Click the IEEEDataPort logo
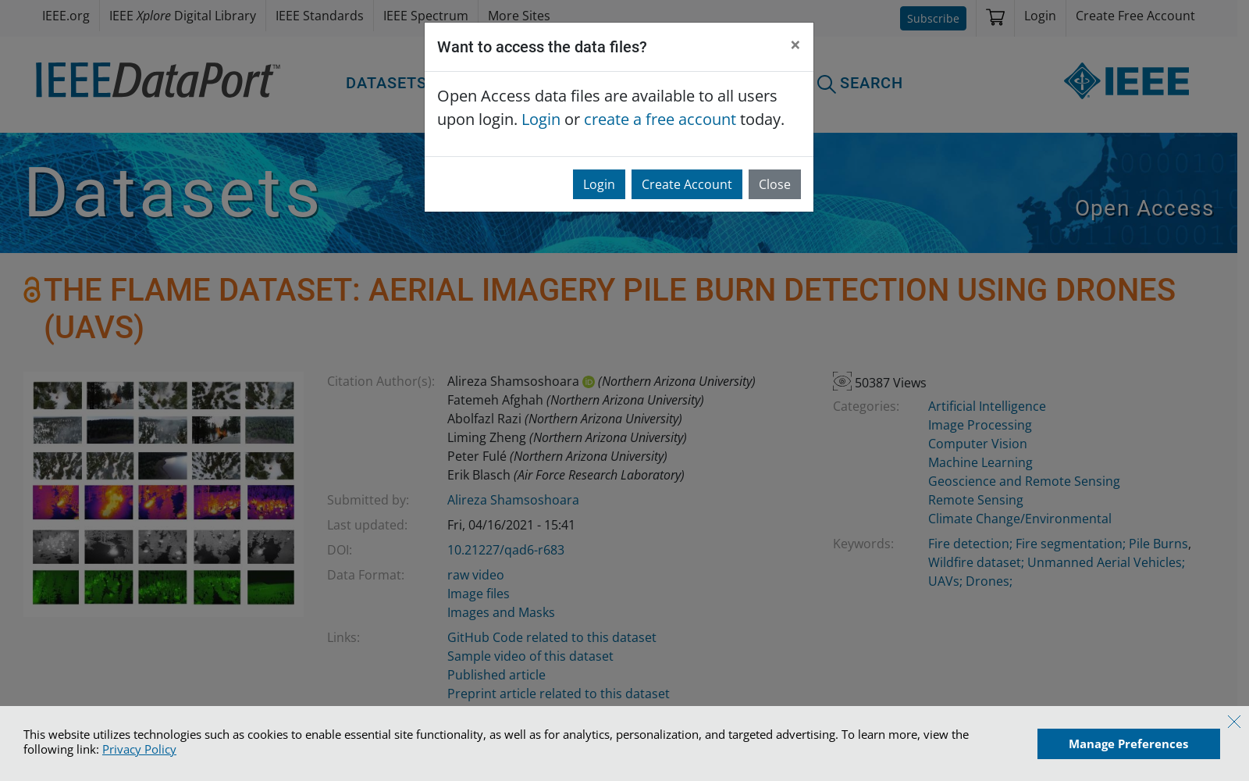 coord(156,80)
